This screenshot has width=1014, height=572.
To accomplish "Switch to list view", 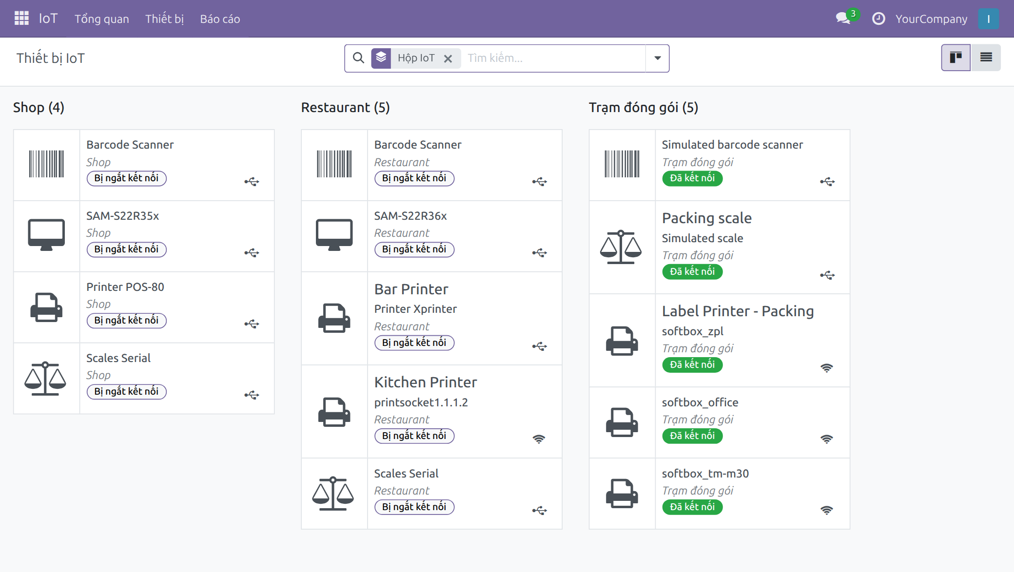I will [986, 57].
